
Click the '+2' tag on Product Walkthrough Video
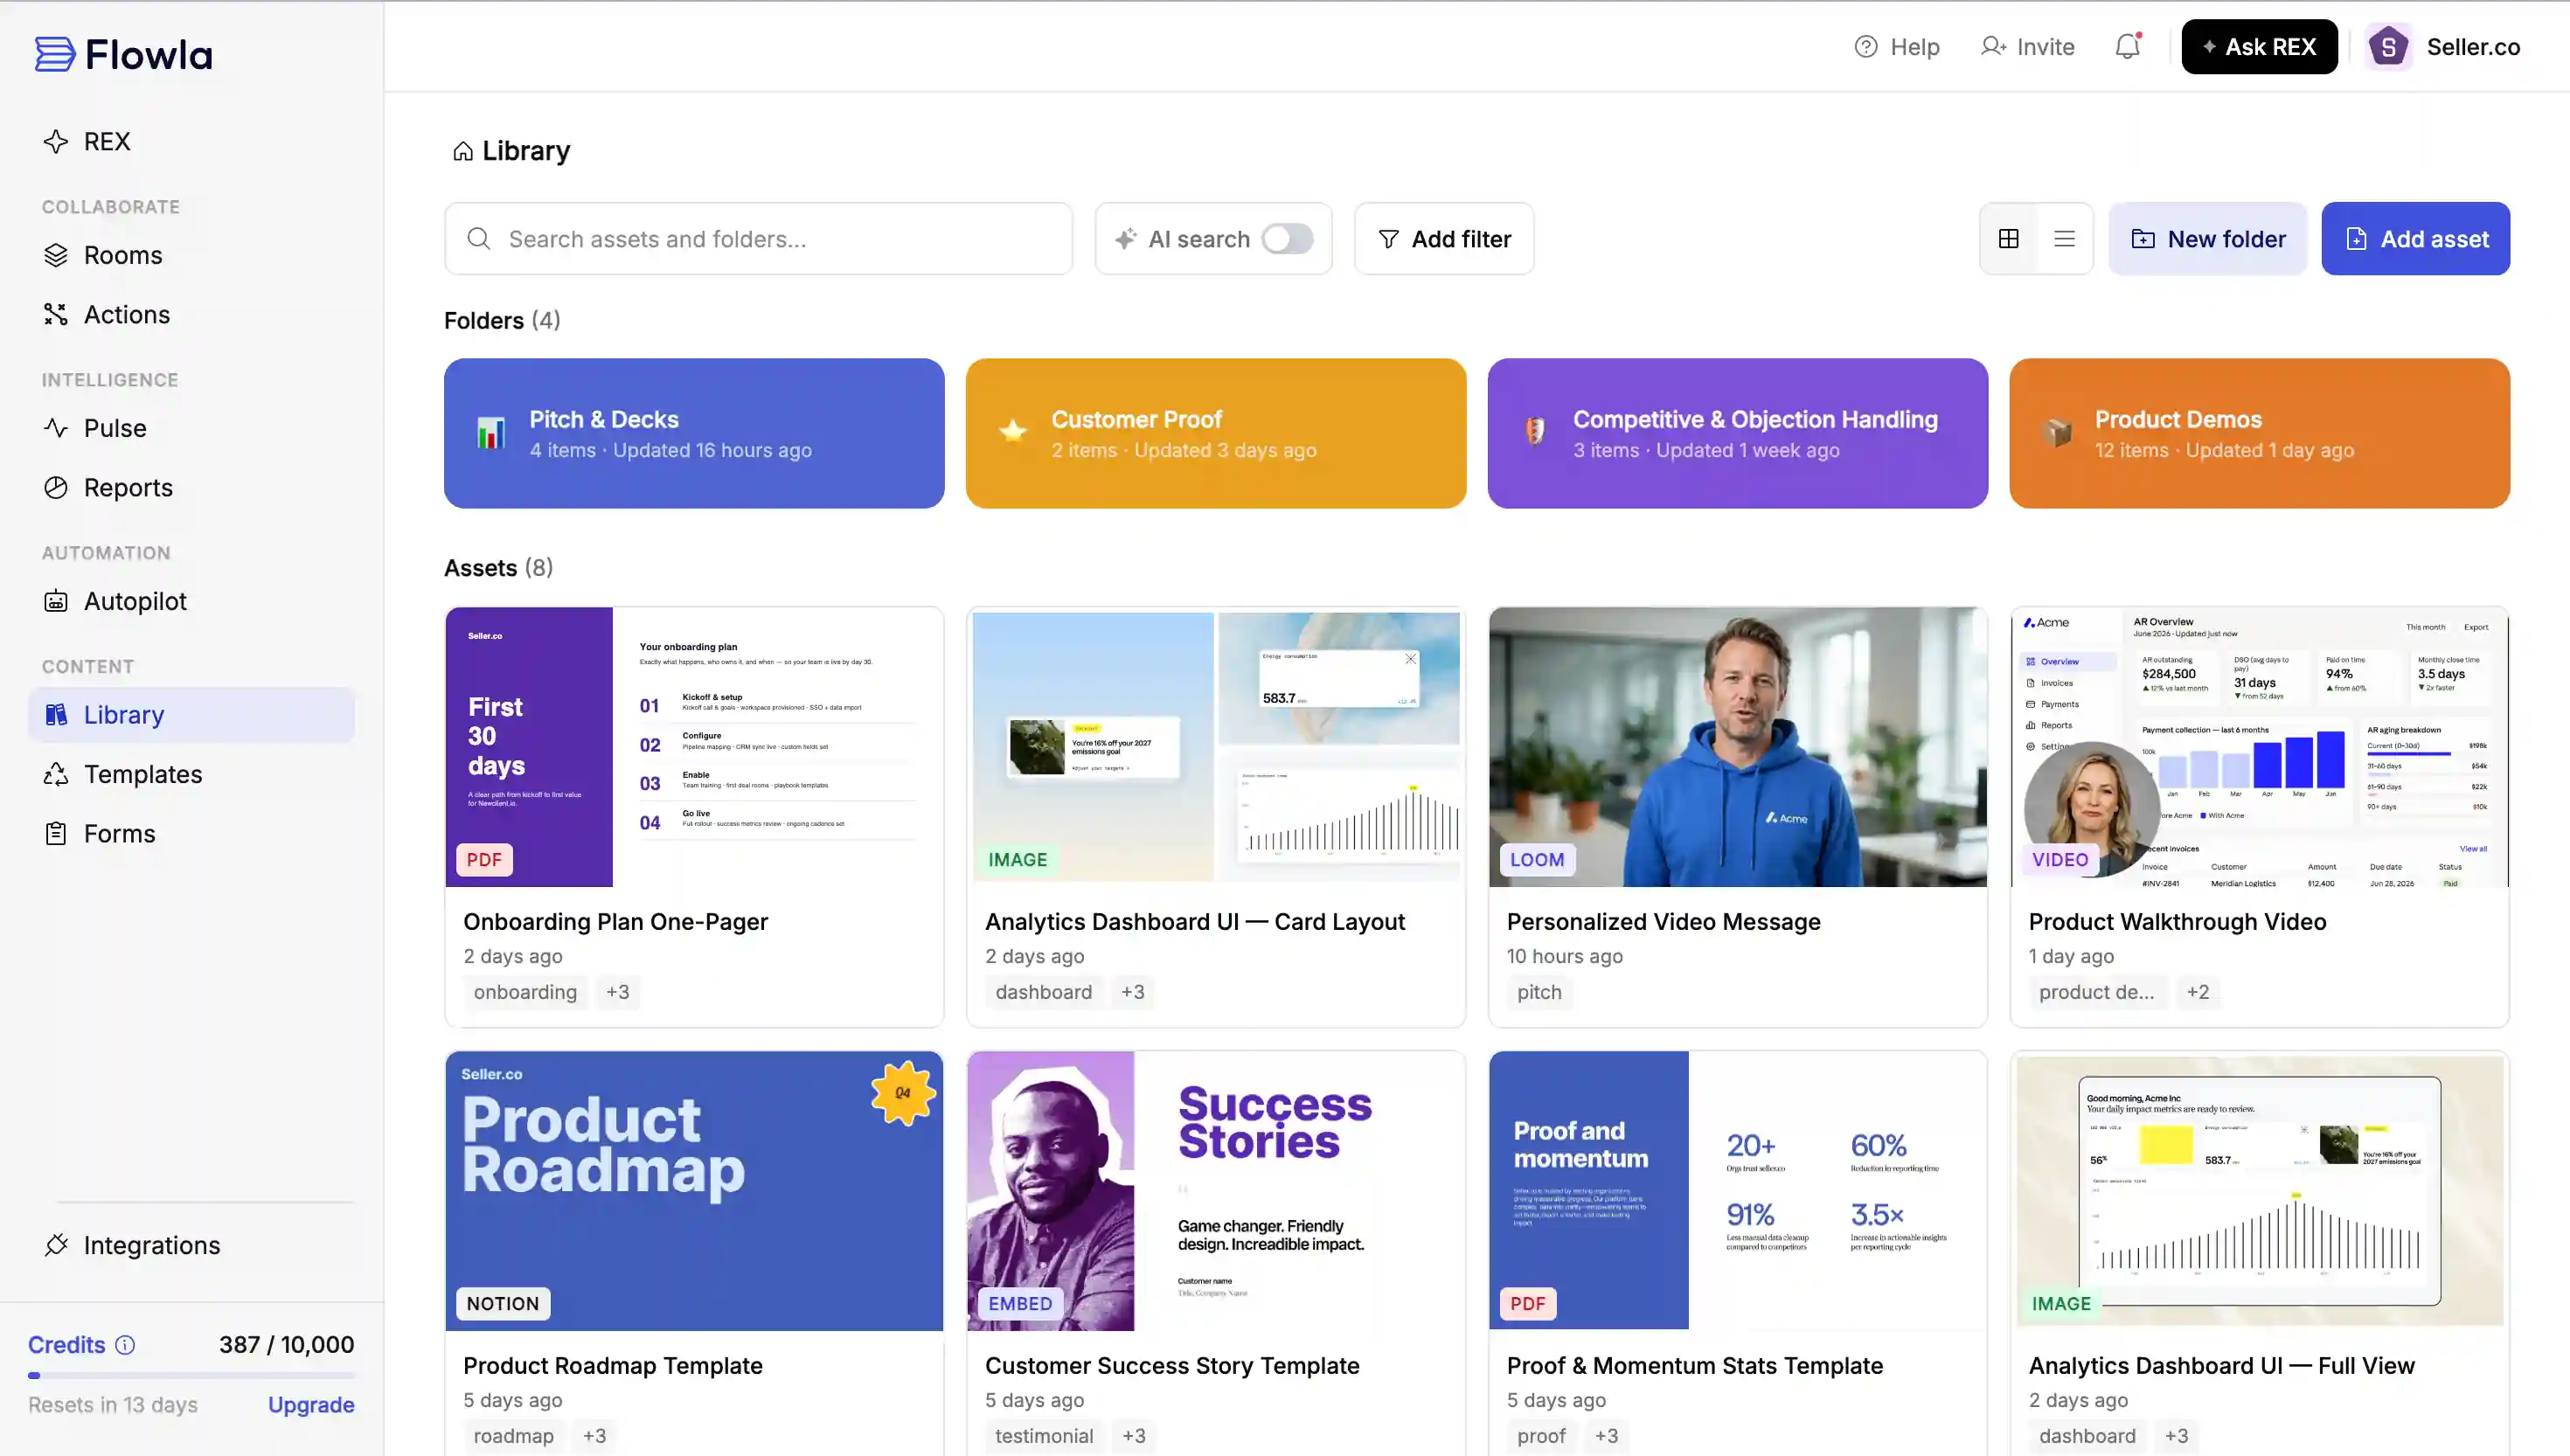coord(2197,992)
